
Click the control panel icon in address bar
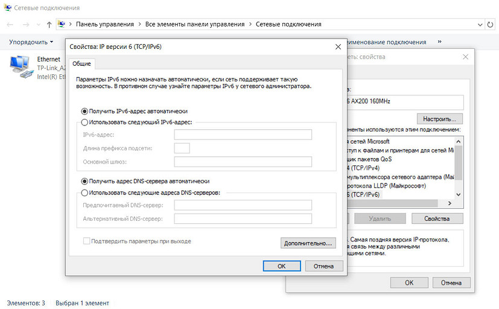(62, 25)
